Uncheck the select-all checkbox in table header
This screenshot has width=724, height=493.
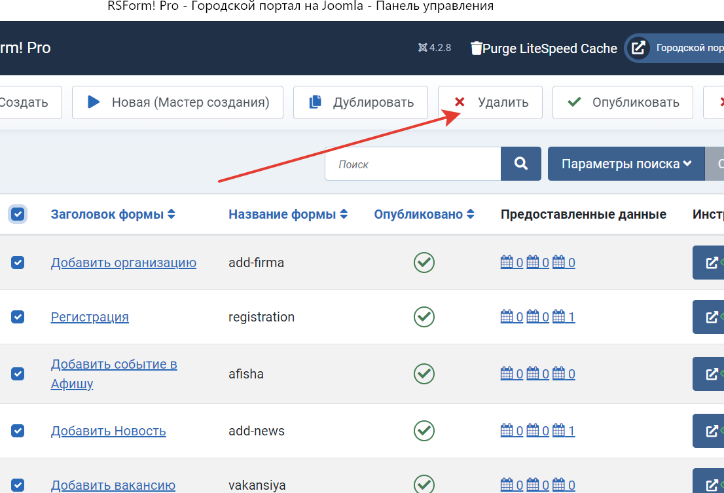point(18,214)
